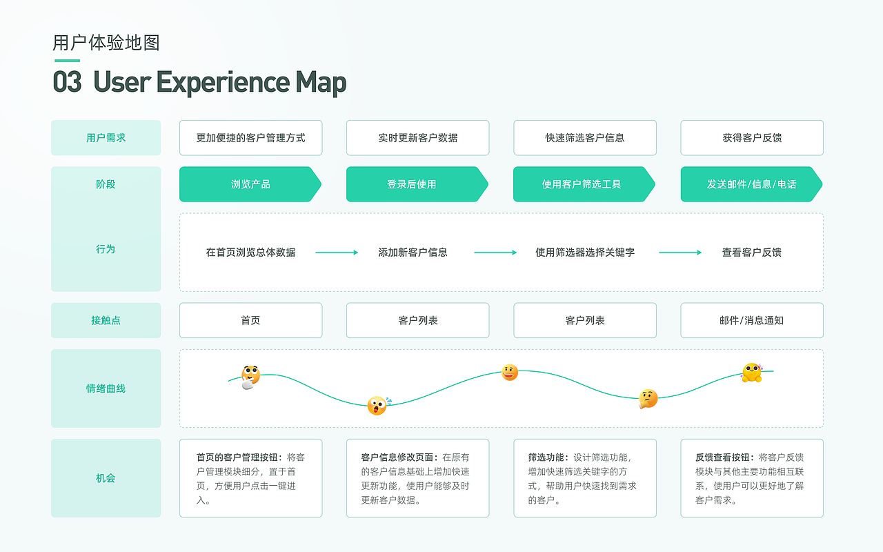Select the 获得客户反馈 need box
This screenshot has width=883, height=552.
[x=752, y=138]
